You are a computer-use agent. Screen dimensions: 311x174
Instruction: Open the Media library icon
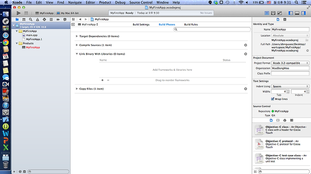tap(292, 120)
